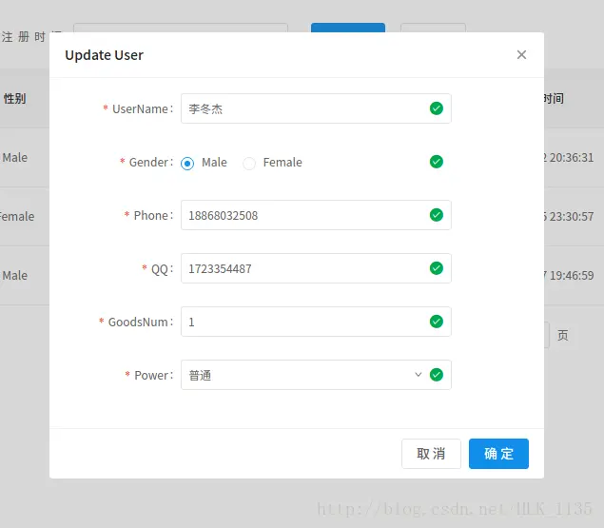Focus the GoodsNum input field
The height and width of the screenshot is (528, 604).
[316, 322]
